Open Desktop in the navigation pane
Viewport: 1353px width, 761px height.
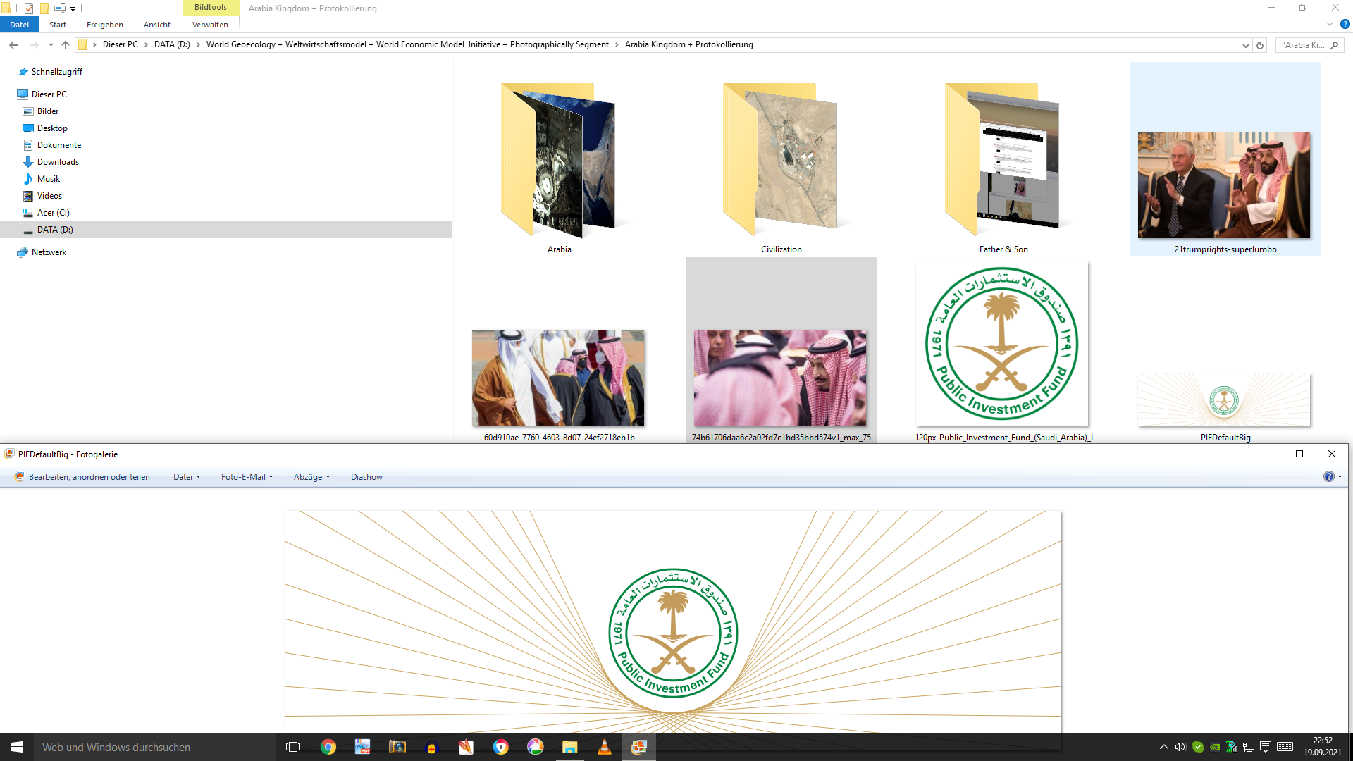click(52, 128)
